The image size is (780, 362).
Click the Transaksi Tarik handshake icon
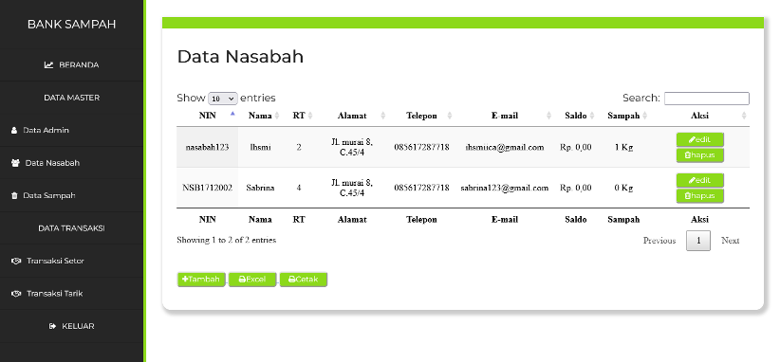click(x=16, y=294)
